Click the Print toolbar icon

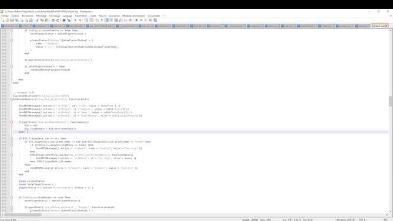(x=31, y=20)
